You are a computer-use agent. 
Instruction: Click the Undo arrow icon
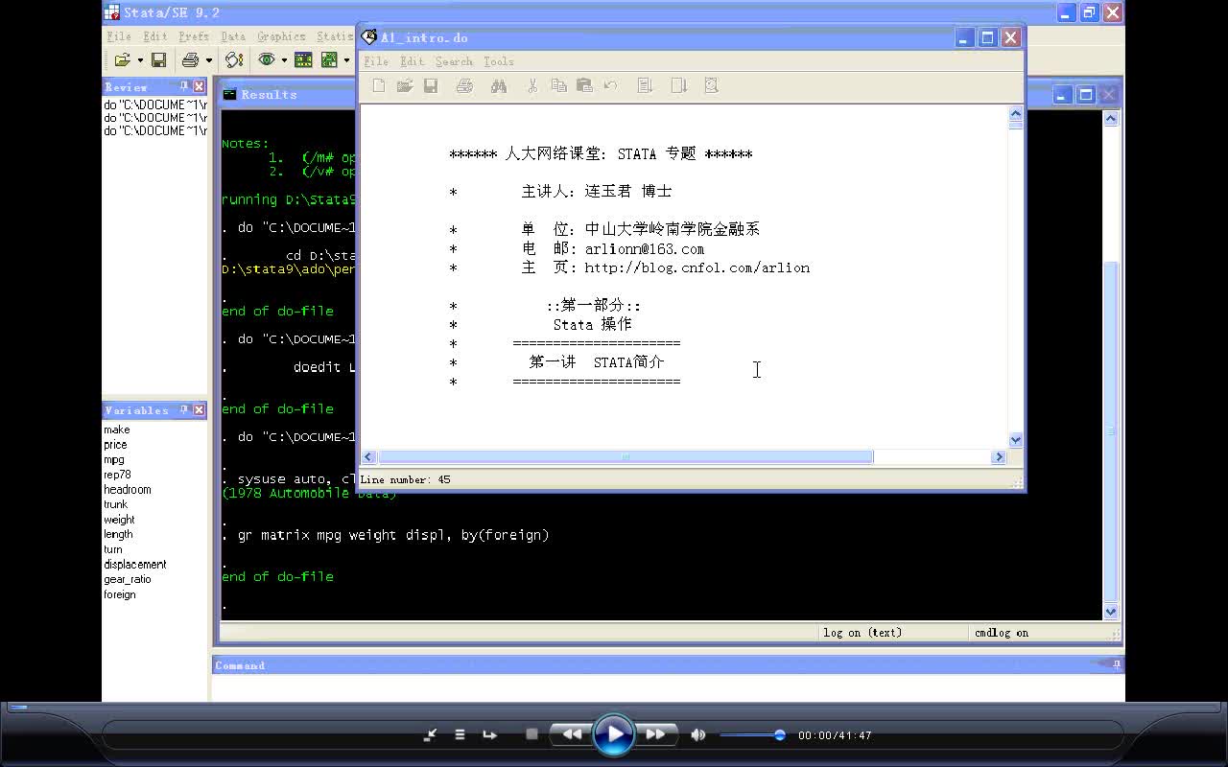(610, 86)
